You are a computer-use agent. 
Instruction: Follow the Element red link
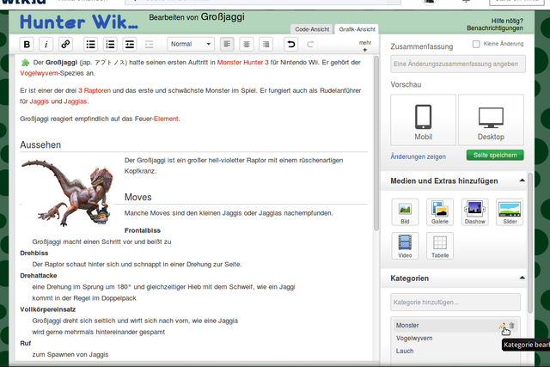tap(166, 119)
